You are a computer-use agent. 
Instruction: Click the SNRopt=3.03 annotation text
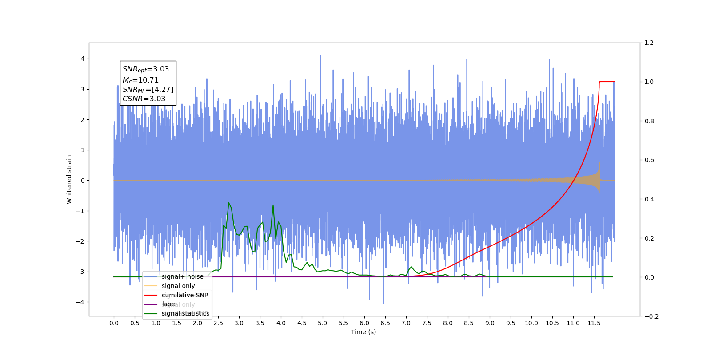tap(146, 69)
